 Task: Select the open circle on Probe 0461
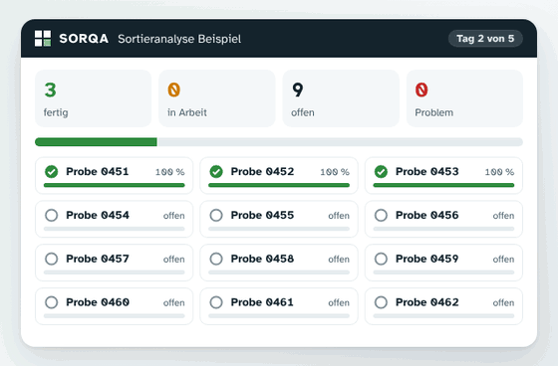(x=216, y=302)
